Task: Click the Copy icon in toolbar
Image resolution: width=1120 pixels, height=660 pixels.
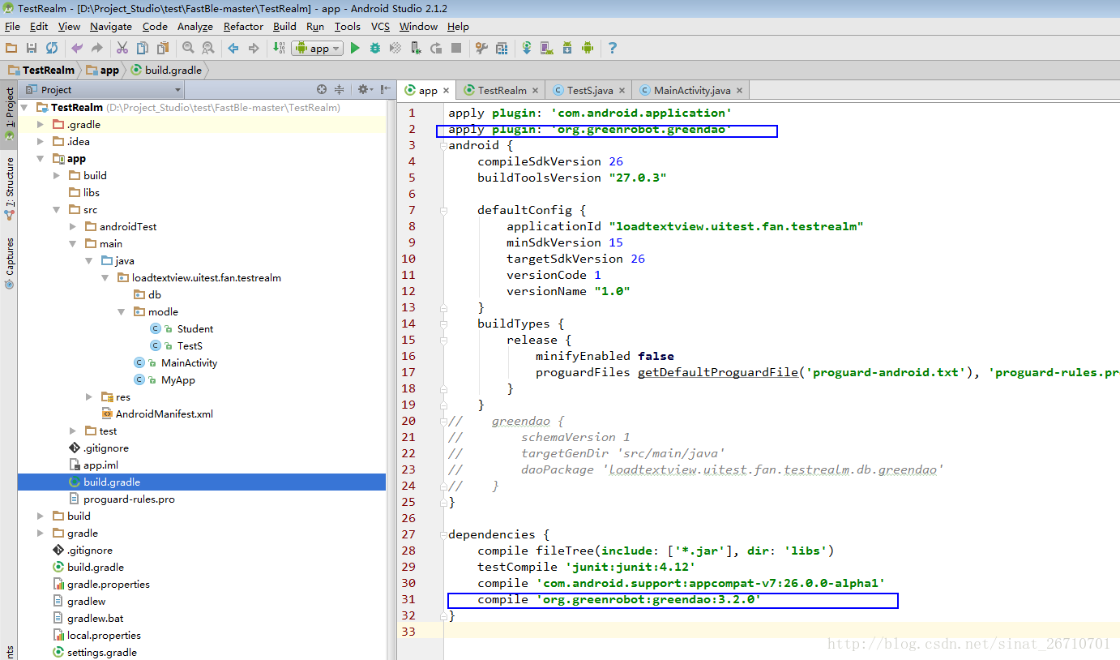Action: 143,49
